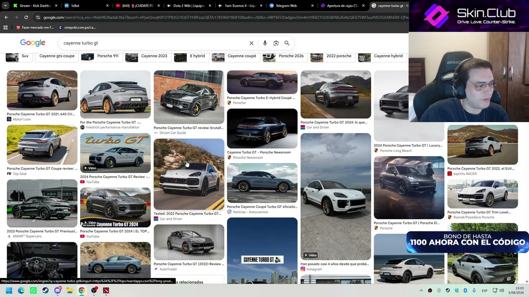Open the Cayenne Turbo E-Hybrid Coupé image
The image size is (529, 297).
click(x=262, y=82)
